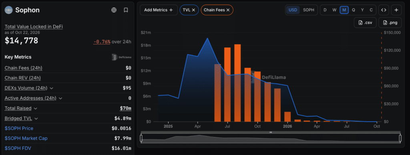This screenshot has height=155, width=410.
Task: Switch denomination to SOPH
Action: click(309, 10)
